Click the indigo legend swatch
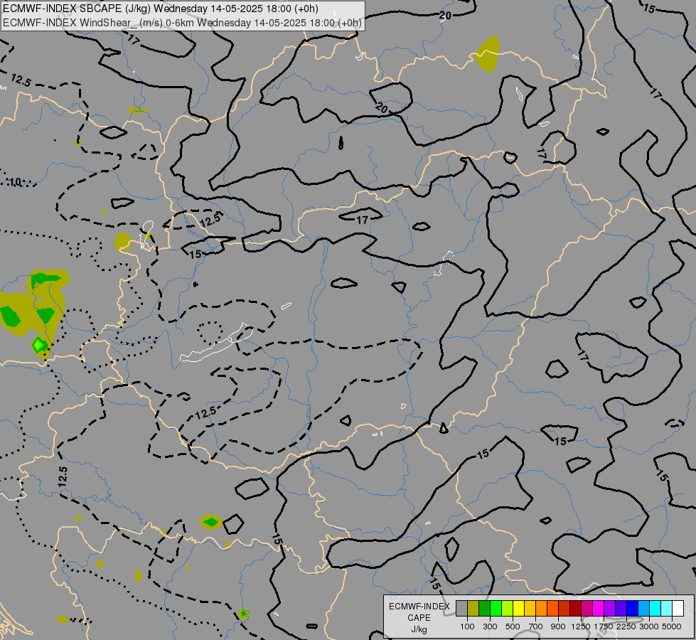The width and height of the screenshot is (696, 640). [x=621, y=608]
